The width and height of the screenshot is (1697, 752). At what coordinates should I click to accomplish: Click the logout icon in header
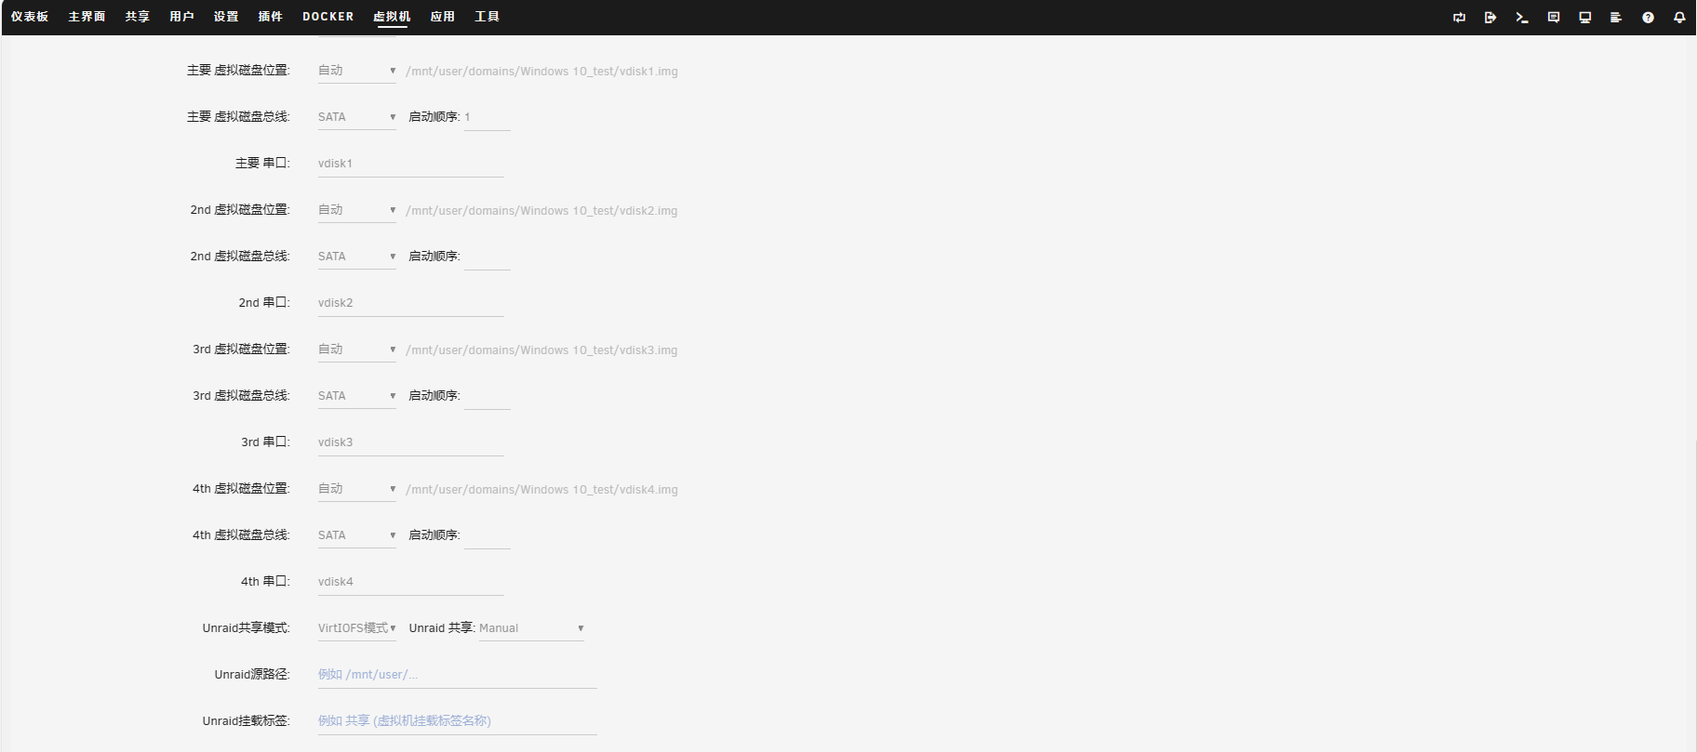point(1490,17)
